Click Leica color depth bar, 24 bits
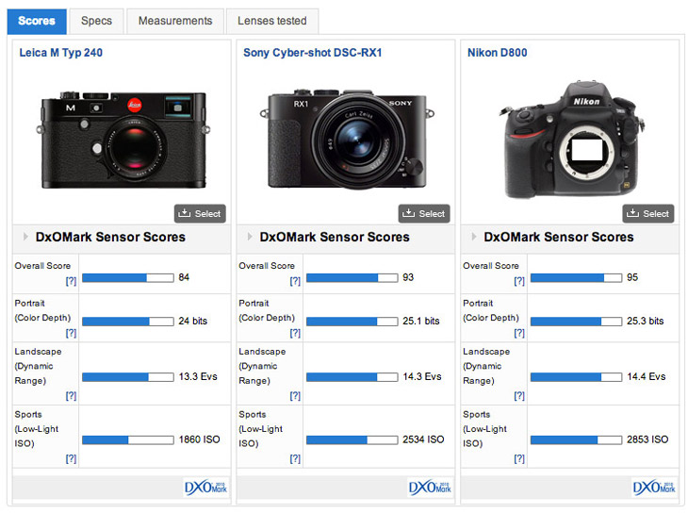 pos(128,322)
